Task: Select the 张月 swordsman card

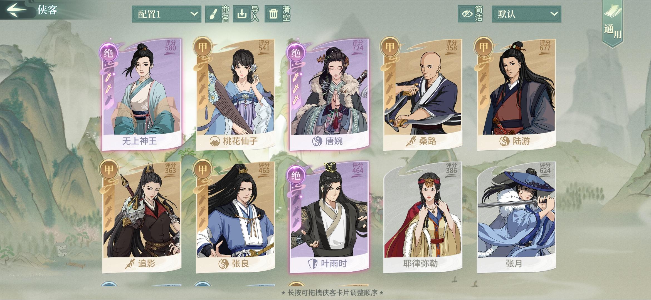Action: pos(516,217)
